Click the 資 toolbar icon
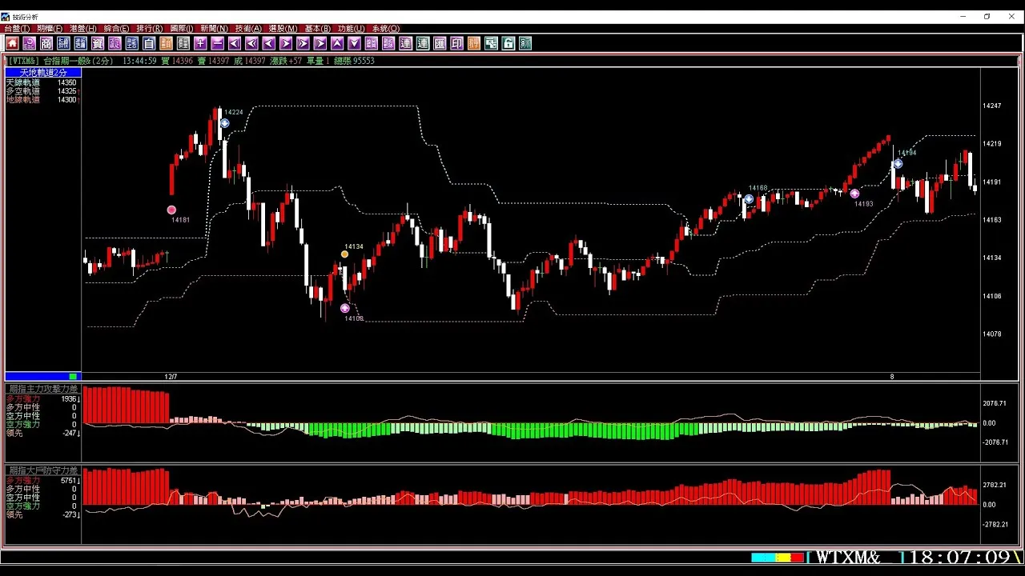 coord(98,43)
